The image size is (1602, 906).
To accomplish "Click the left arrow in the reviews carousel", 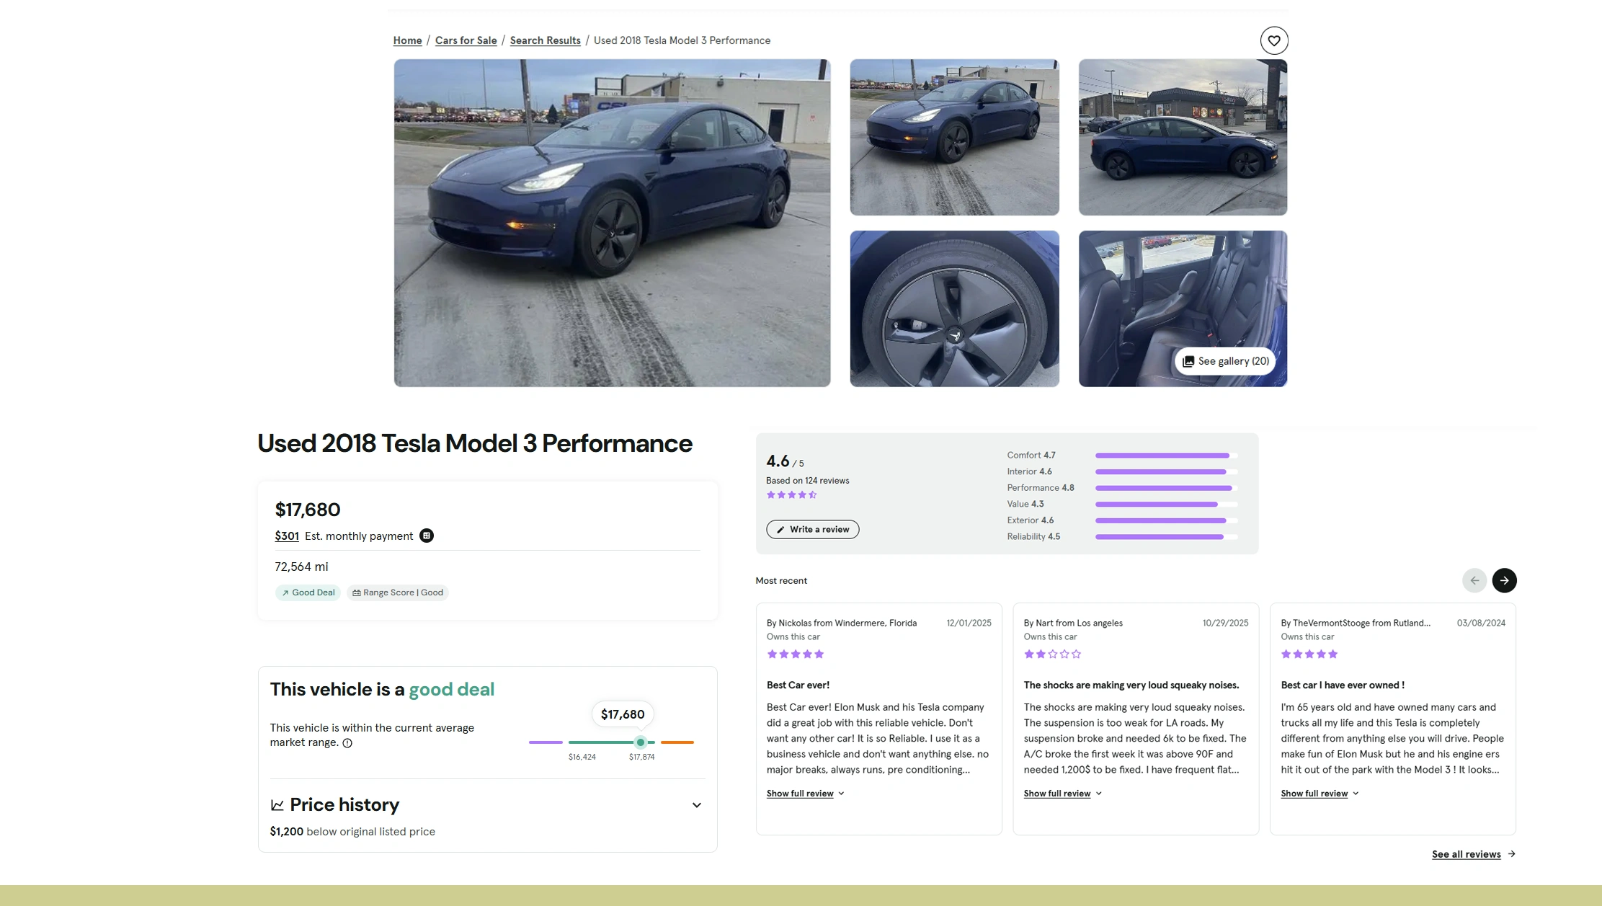I will (x=1474, y=580).
